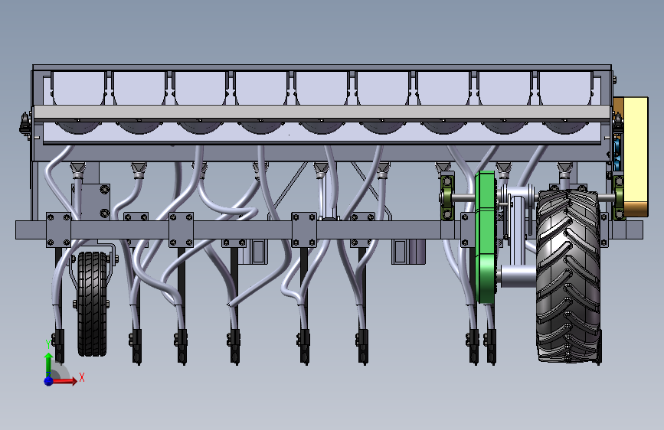This screenshot has width=664, height=430.
Task: Select the green chain drive cover
Action: tap(486, 237)
